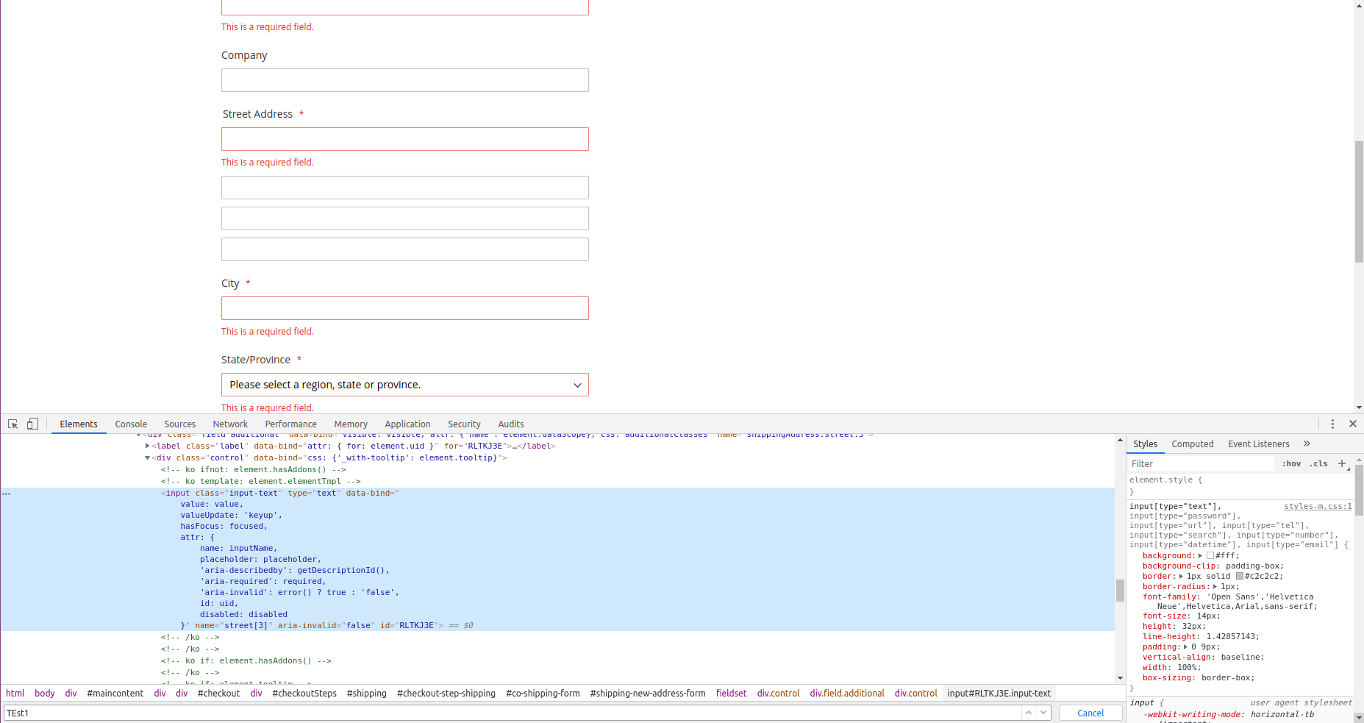Select fieldset in the breadcrumb bar
Viewport: 1364px width, 723px height.
click(x=732, y=693)
